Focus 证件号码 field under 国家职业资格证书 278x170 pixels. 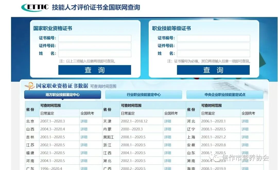[95, 46]
